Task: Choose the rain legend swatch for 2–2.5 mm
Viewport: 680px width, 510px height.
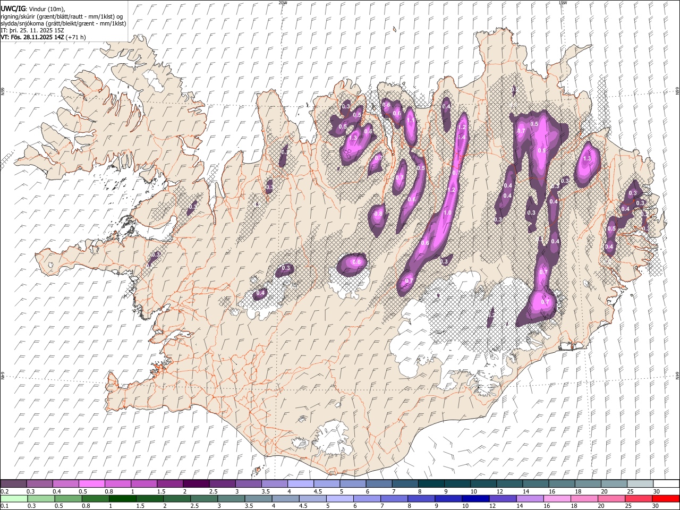Action: (177, 498)
